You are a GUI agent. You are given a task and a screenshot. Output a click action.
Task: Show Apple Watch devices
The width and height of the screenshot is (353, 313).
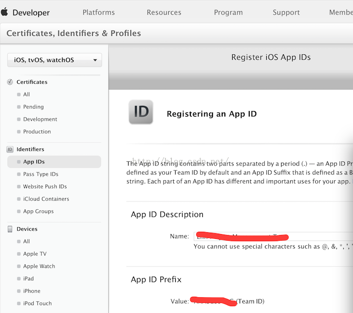[x=39, y=266]
